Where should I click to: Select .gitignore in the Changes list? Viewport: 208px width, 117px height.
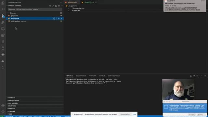tap(35, 16)
